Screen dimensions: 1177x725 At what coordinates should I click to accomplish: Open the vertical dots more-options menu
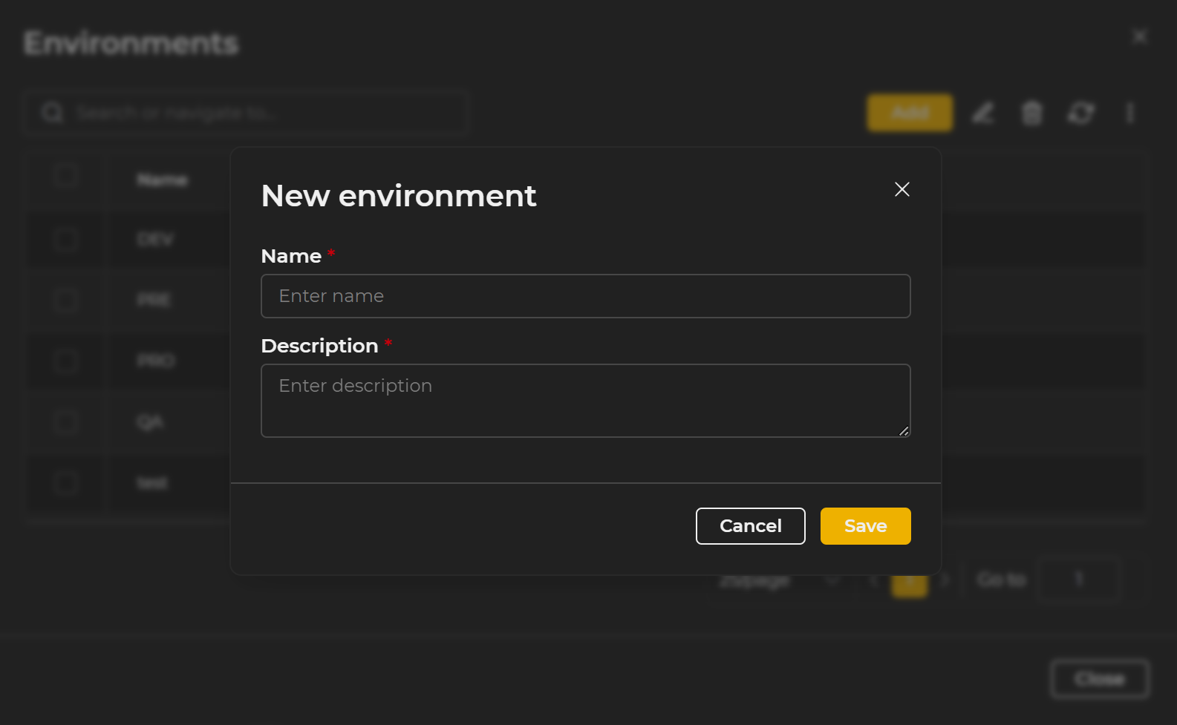pos(1129,113)
